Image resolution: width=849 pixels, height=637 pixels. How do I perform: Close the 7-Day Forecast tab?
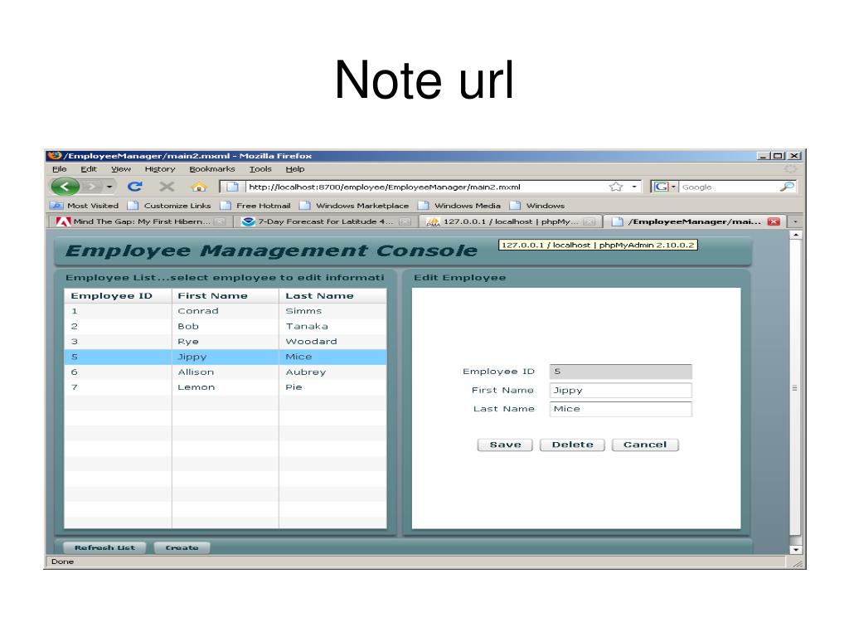[405, 221]
